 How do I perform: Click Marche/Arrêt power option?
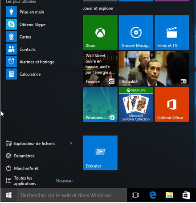pos(22,168)
